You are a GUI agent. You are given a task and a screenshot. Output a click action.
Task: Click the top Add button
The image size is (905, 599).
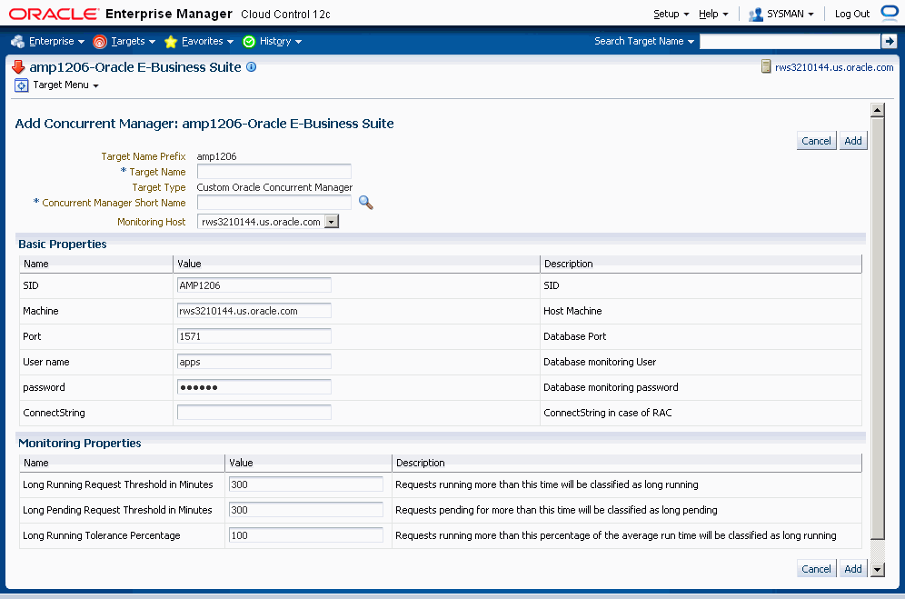click(853, 140)
